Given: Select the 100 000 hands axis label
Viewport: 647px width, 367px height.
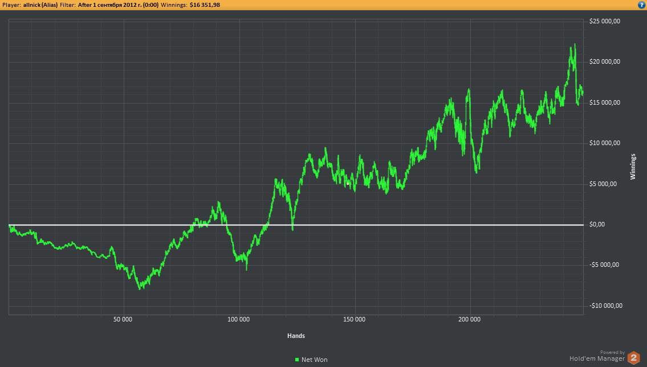Looking at the screenshot, I should click(x=239, y=320).
